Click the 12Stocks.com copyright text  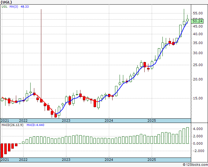[195, 165]
